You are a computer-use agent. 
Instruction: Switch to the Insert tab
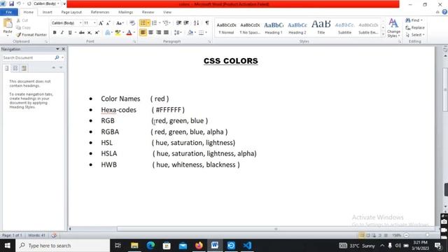point(47,13)
